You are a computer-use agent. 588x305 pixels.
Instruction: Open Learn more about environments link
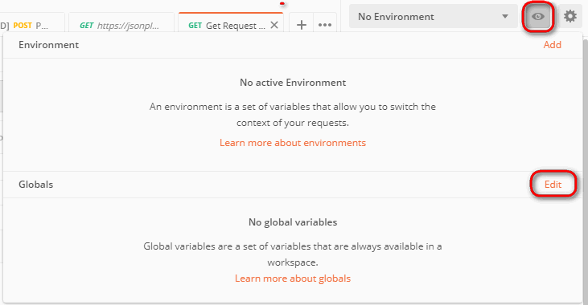coord(293,143)
